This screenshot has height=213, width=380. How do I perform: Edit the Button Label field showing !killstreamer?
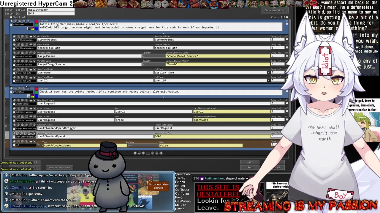click(51, 10)
